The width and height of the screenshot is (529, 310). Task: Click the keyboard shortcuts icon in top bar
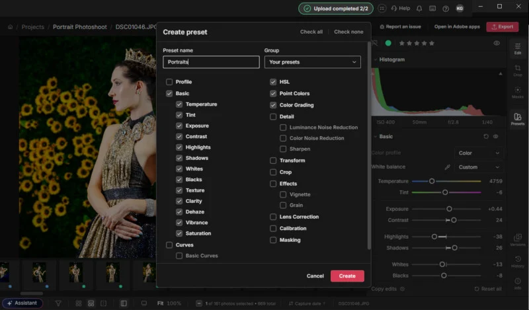pos(432,9)
